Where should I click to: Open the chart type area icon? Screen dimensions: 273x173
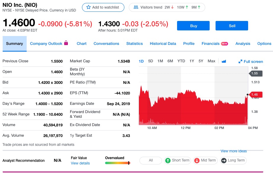click(x=224, y=61)
